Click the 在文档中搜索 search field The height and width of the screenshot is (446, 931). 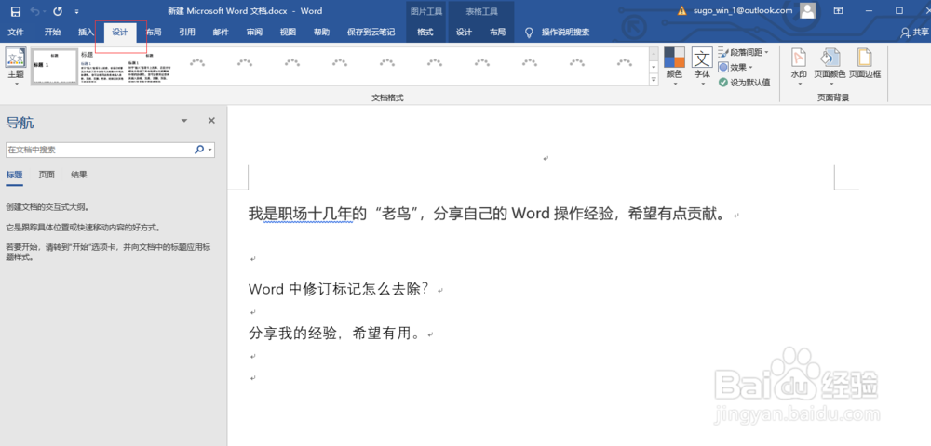click(x=99, y=150)
